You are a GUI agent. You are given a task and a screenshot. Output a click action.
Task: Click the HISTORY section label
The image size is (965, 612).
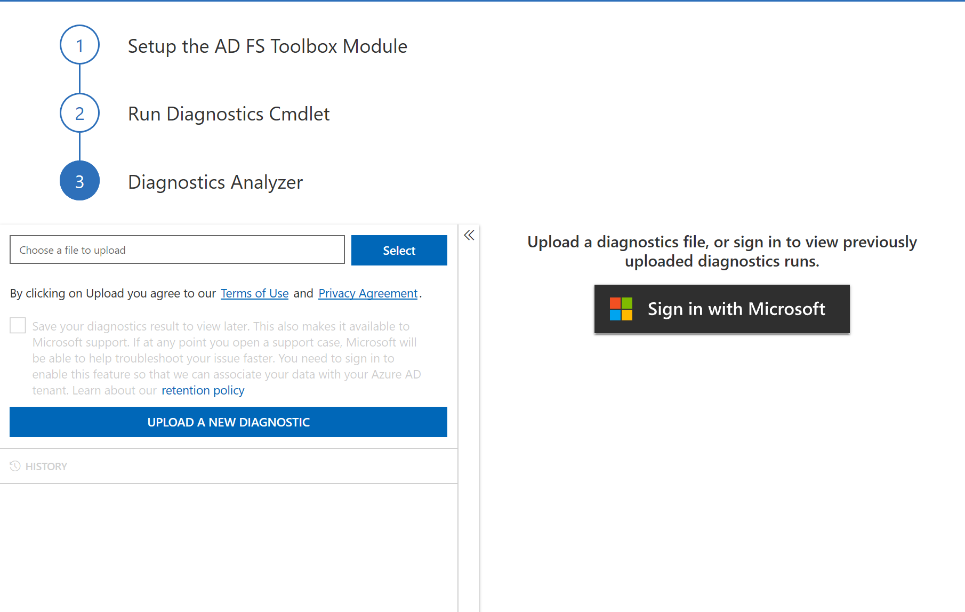click(x=46, y=466)
